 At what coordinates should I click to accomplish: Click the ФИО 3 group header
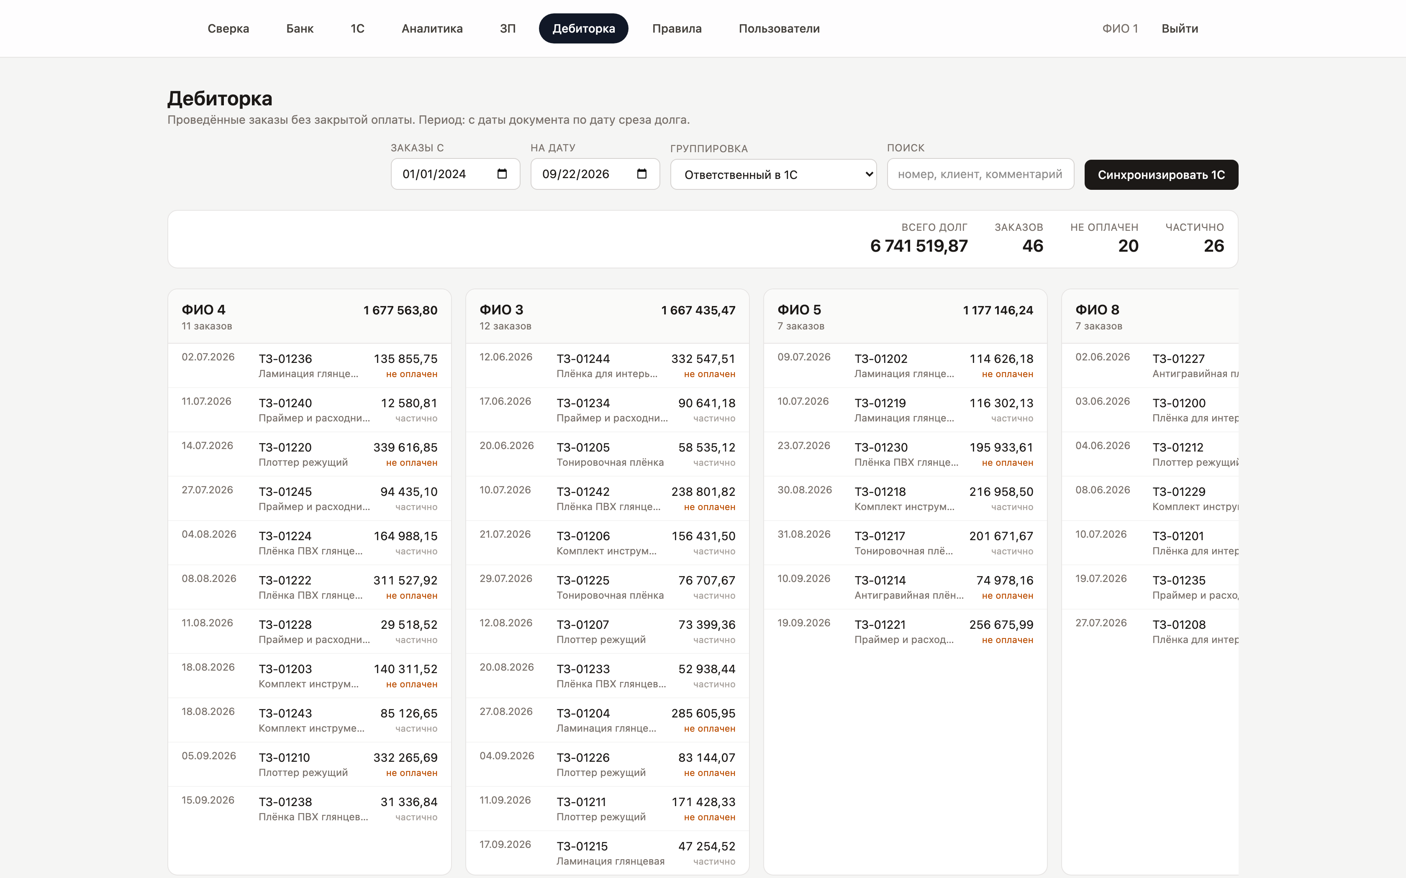click(607, 316)
